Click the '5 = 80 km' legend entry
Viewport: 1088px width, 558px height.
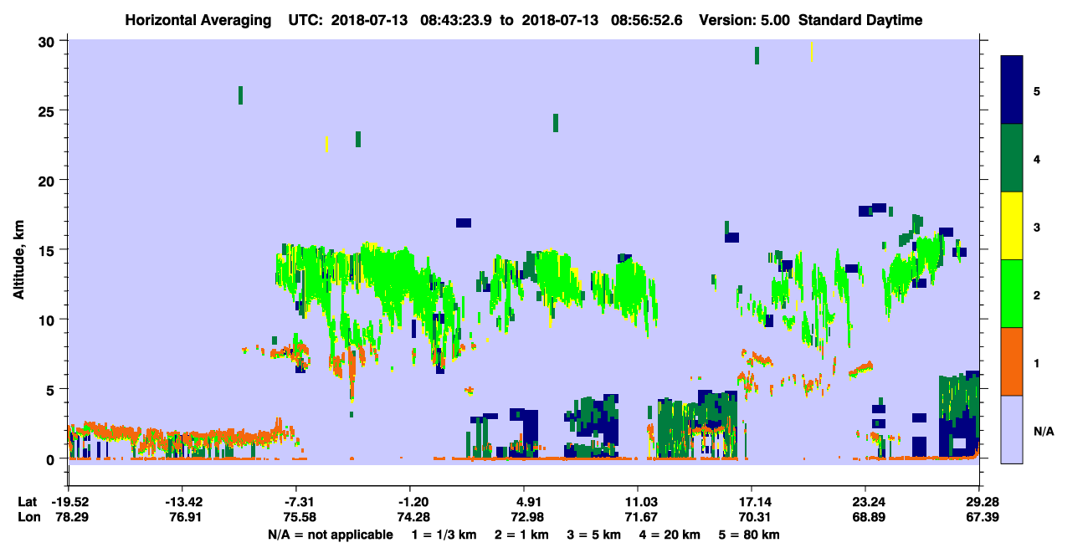(x=751, y=535)
